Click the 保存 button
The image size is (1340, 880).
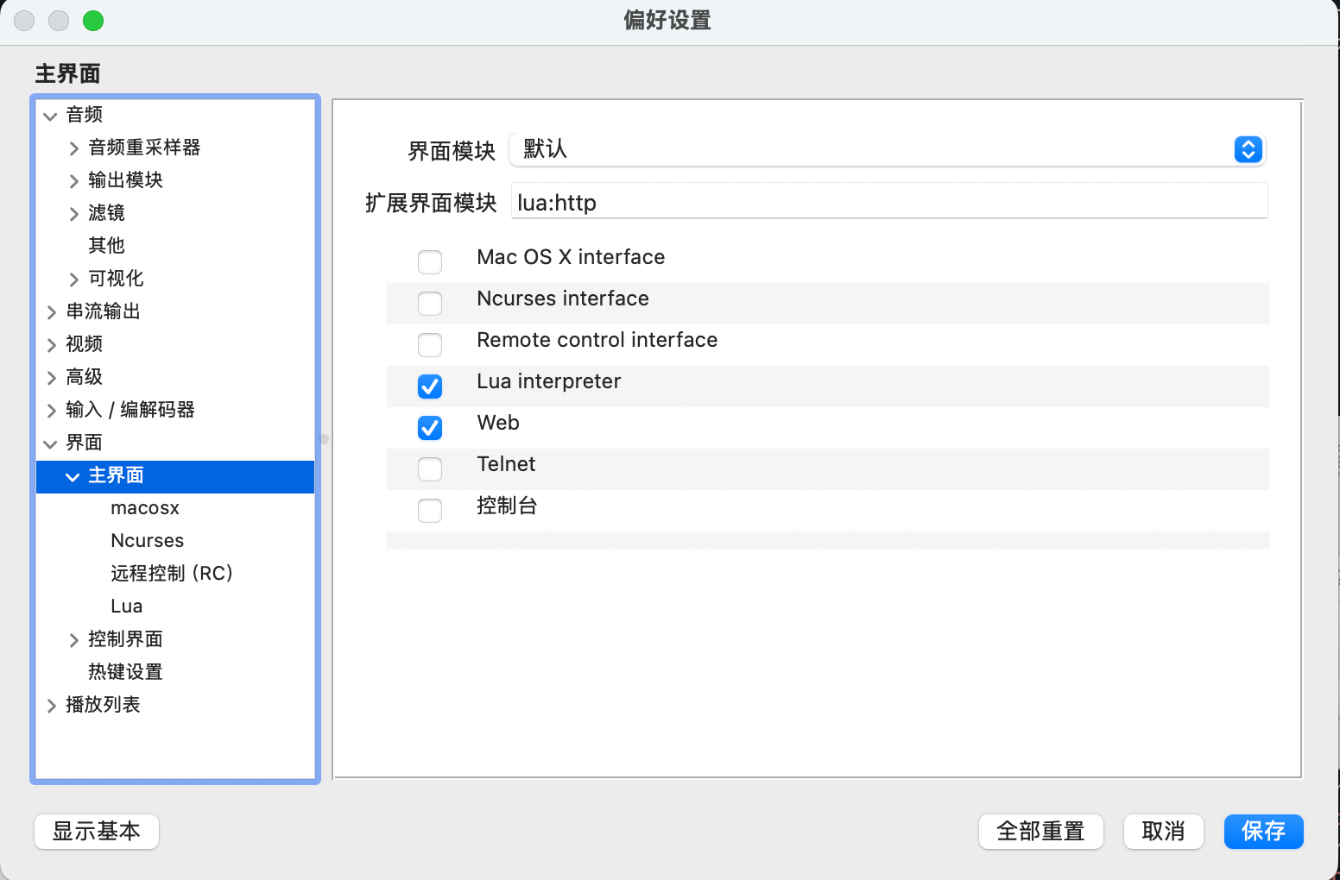(1263, 832)
